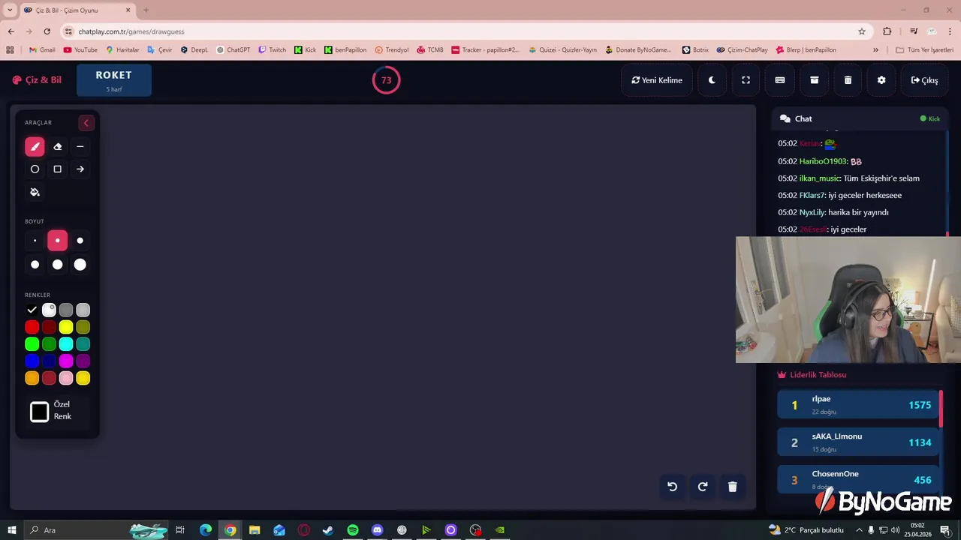Open the tab search dropdown arrow
The width and height of the screenshot is (961, 540).
tap(10, 10)
